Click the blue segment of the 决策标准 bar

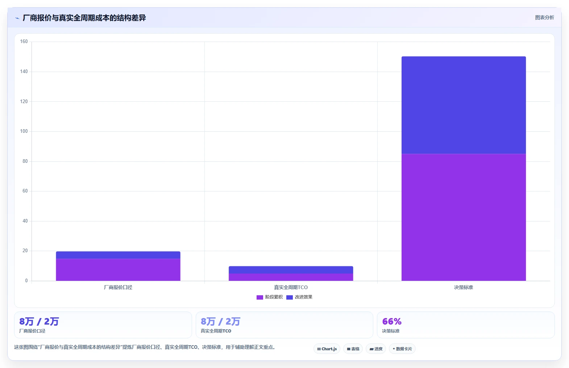[464, 105]
